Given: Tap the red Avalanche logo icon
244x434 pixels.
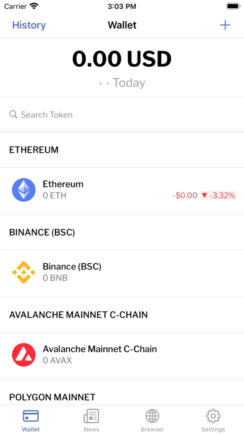Looking at the screenshot, I should point(24,355).
